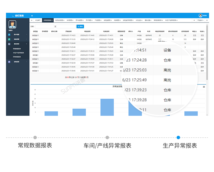The width and height of the screenshot is (214, 172).
Task: Open the 页签操作 dropdown
Action: tap(201, 21)
